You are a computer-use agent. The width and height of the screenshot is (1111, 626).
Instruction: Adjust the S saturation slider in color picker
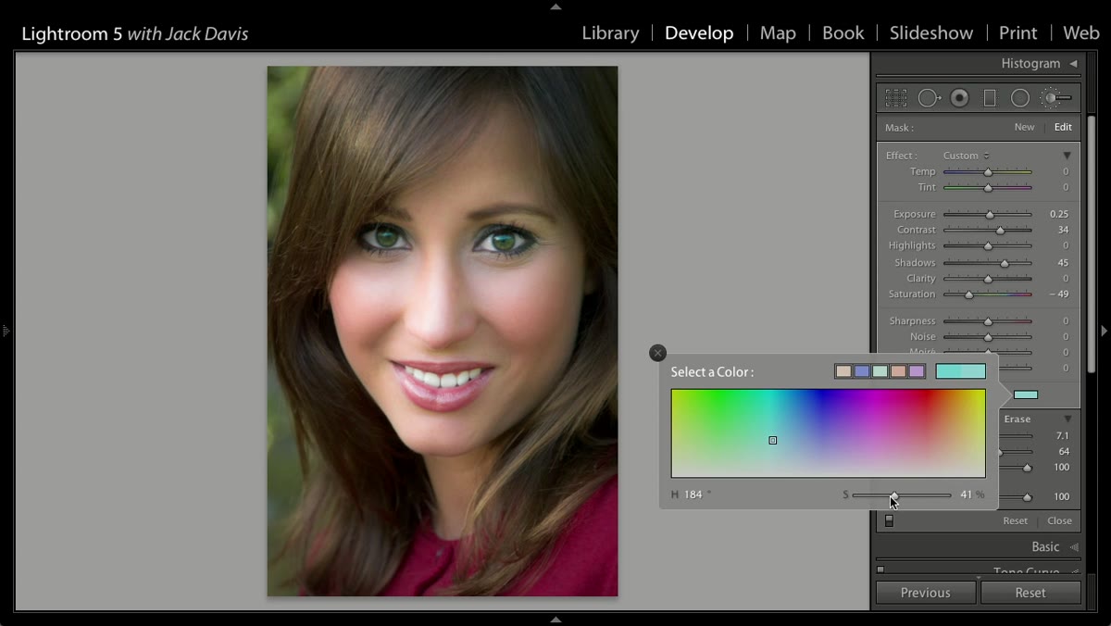click(x=901, y=495)
